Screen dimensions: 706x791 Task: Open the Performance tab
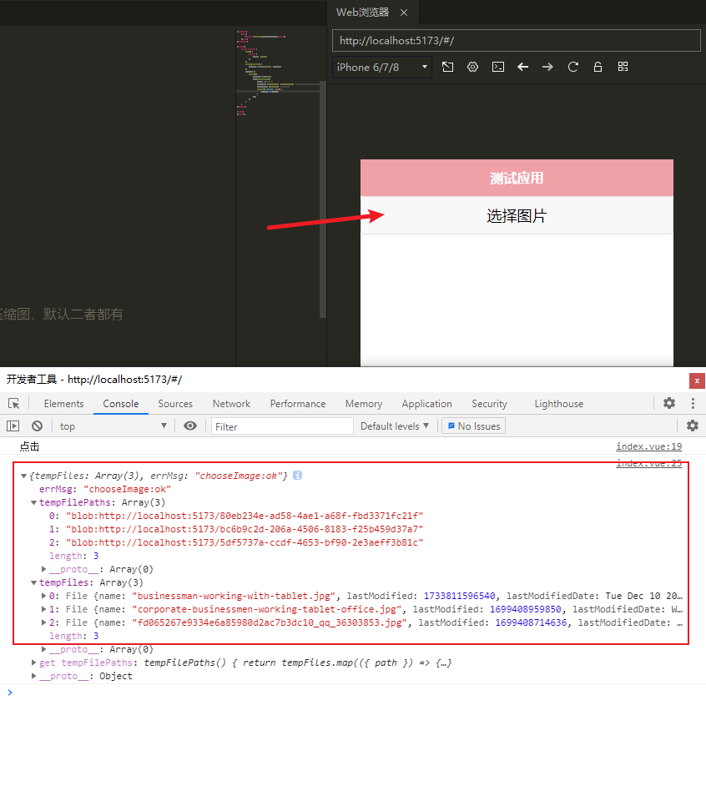click(298, 404)
